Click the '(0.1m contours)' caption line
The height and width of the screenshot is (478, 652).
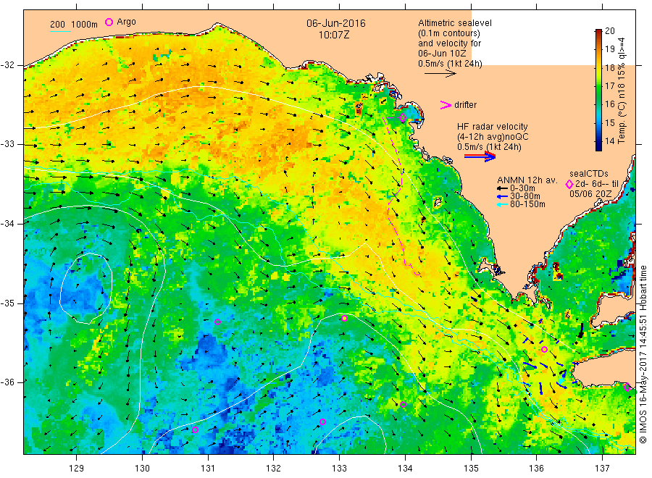(449, 33)
